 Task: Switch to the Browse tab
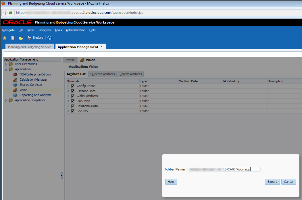coord(70,60)
